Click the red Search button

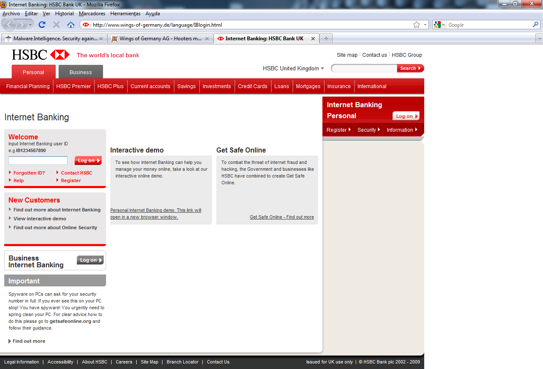[x=411, y=68]
